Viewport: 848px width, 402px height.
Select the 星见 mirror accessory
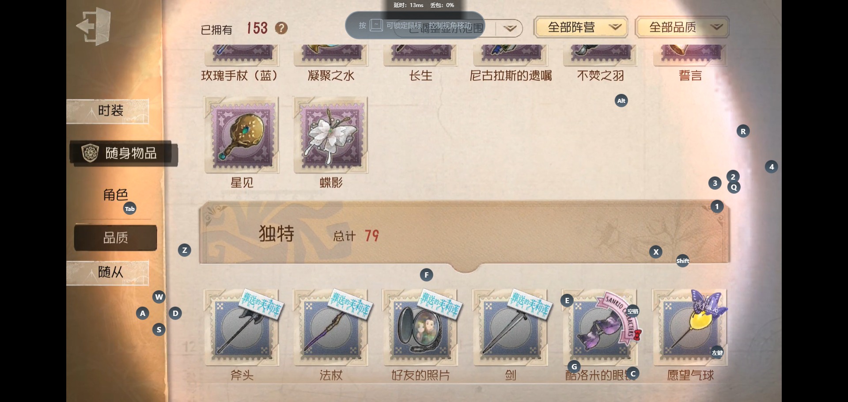pyautogui.click(x=242, y=135)
